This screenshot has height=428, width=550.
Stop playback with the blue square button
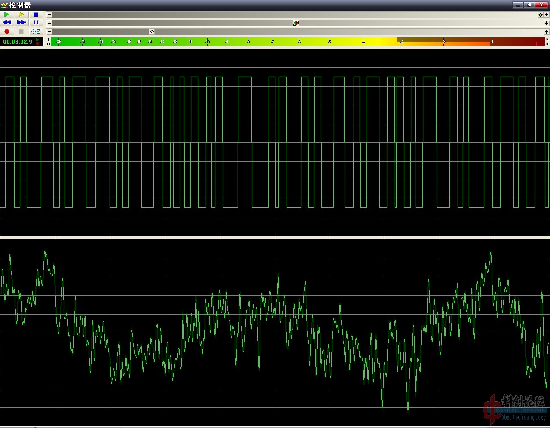tap(36, 15)
